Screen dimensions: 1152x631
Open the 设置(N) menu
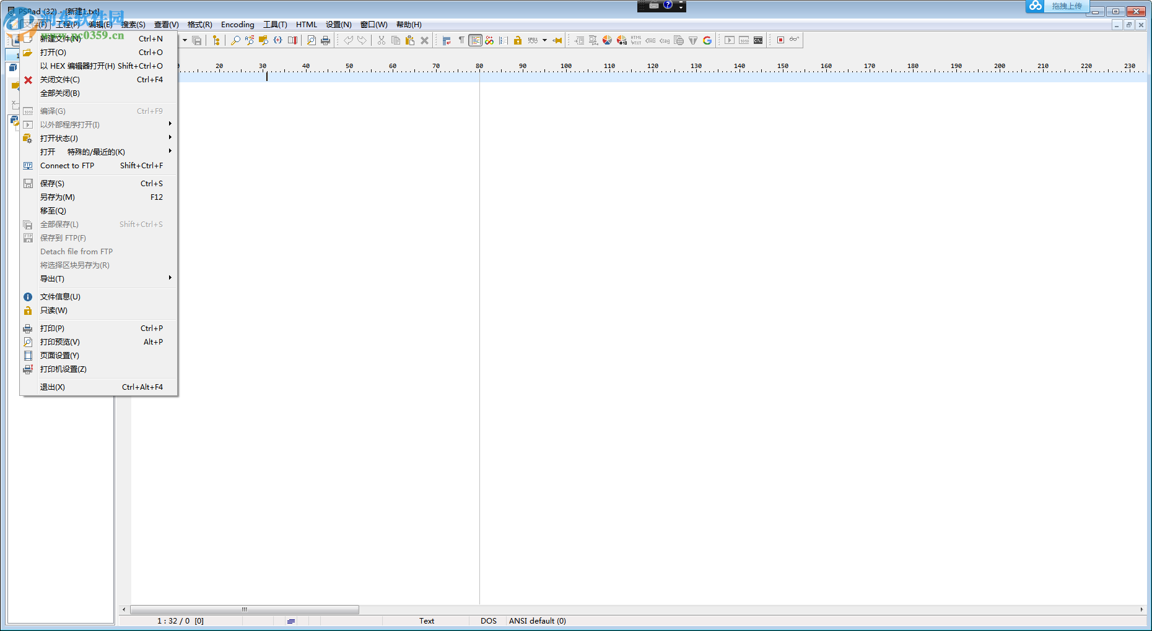(339, 25)
